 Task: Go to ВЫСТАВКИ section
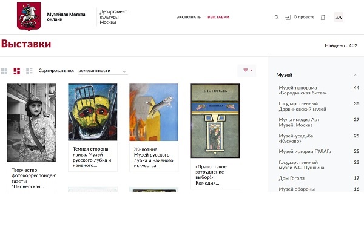tap(218, 17)
